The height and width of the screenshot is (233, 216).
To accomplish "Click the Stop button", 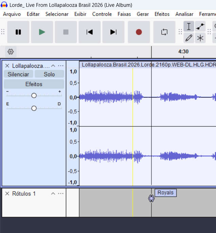I will click(66, 32).
